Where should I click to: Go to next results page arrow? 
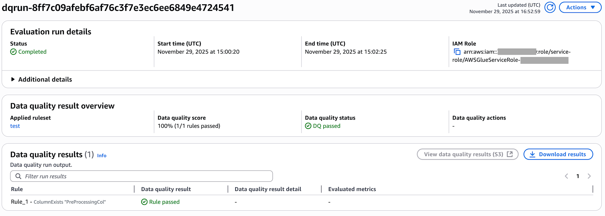click(x=589, y=176)
